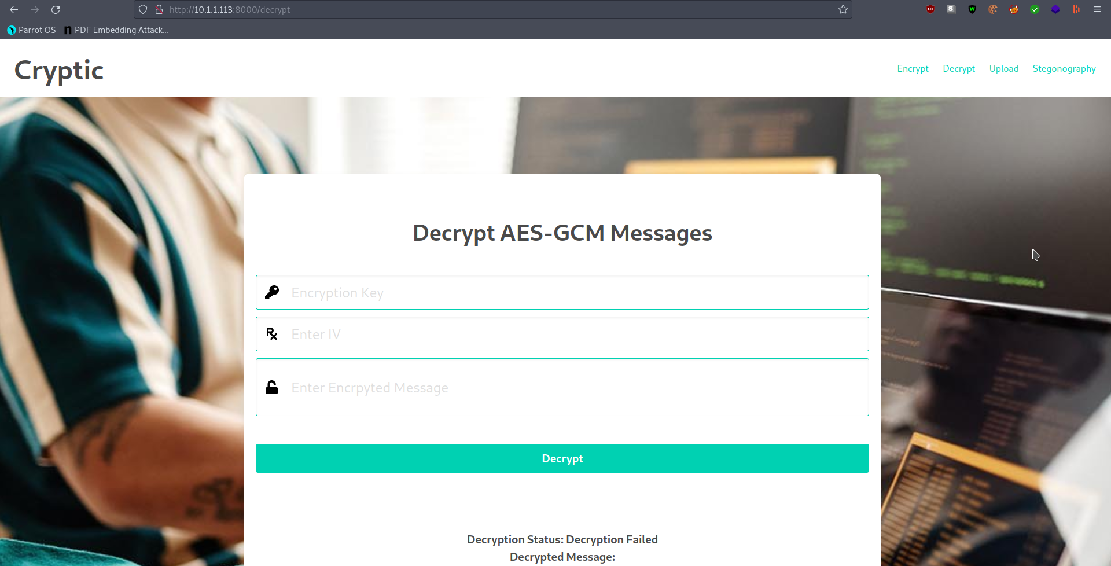The width and height of the screenshot is (1111, 566).
Task: Click the Rx icon in the IV field
Action: click(272, 334)
